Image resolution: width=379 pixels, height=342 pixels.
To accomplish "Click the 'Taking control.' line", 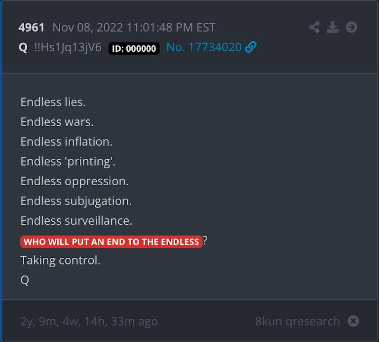I will [60, 260].
